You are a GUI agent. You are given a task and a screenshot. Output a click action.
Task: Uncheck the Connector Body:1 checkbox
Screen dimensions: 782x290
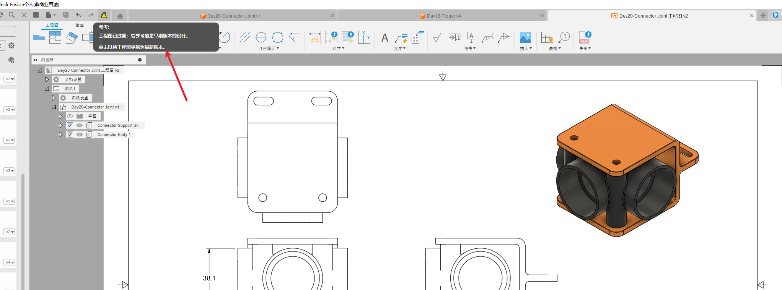point(70,134)
